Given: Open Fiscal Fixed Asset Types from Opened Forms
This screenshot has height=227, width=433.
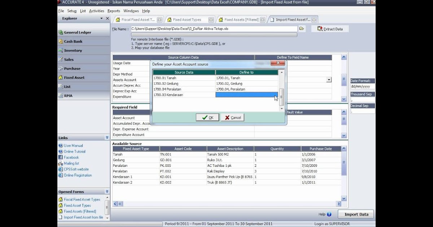Looking at the screenshot, I should pos(82,199).
